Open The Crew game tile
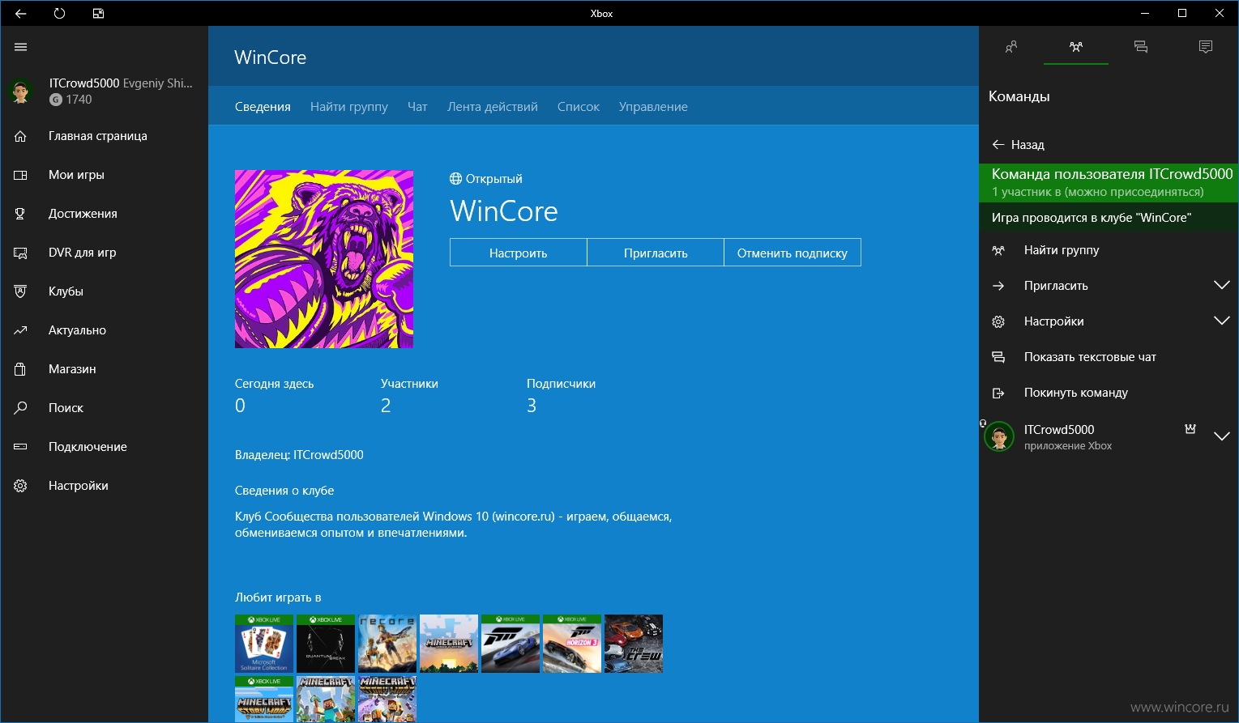The height and width of the screenshot is (723, 1239). click(634, 644)
